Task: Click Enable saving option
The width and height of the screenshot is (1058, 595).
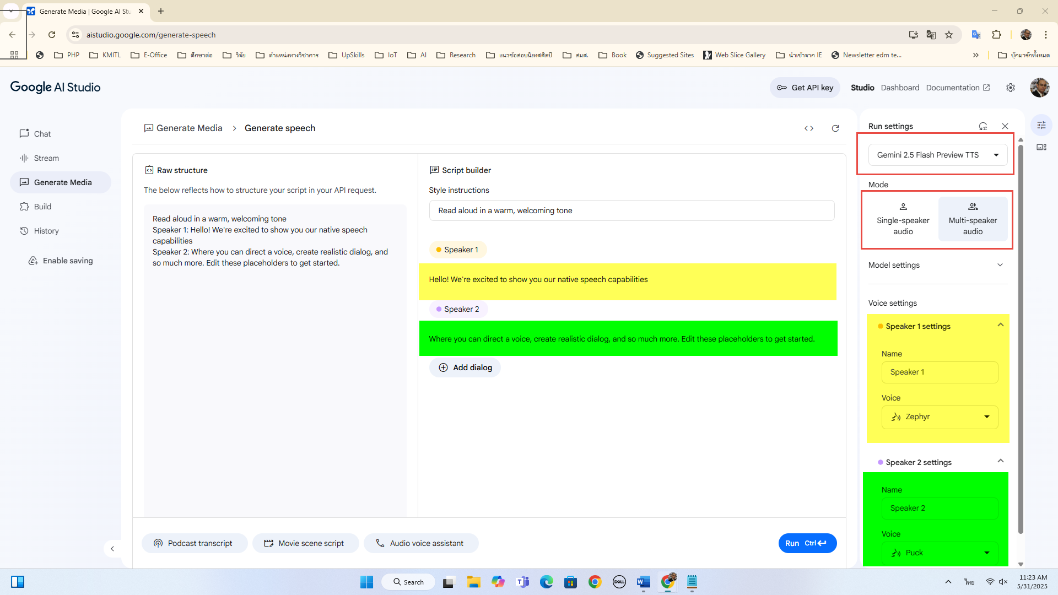Action: pos(61,261)
